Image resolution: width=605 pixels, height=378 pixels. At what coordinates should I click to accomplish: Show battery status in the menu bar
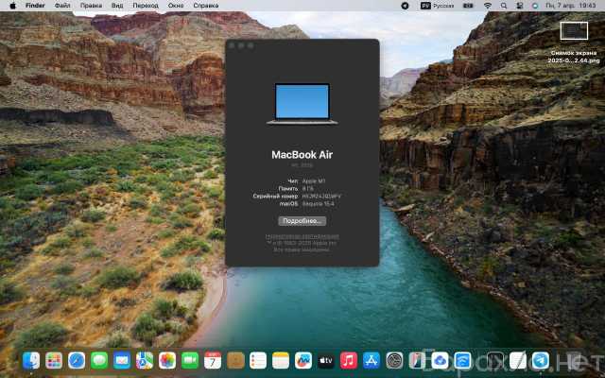[468, 6]
